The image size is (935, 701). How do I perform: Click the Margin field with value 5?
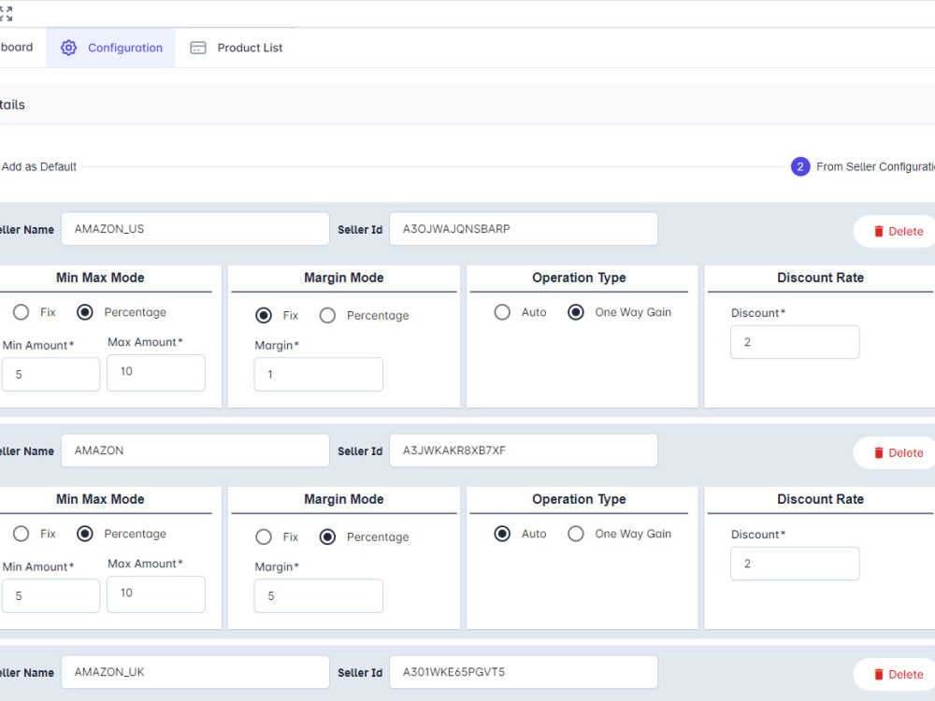tap(319, 596)
